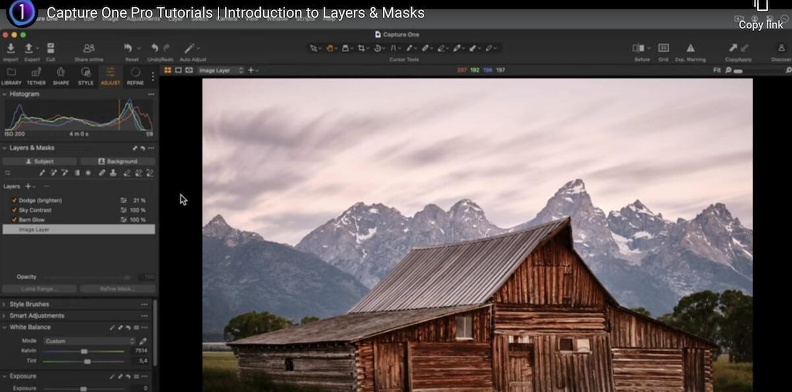Expand the Style Brushes panel
The image size is (792, 392).
(5, 304)
